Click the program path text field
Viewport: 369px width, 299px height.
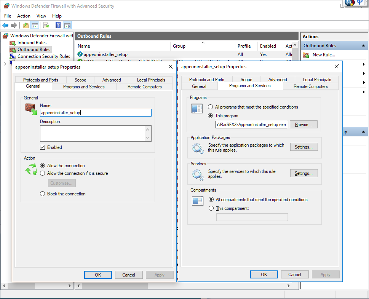[x=251, y=125]
